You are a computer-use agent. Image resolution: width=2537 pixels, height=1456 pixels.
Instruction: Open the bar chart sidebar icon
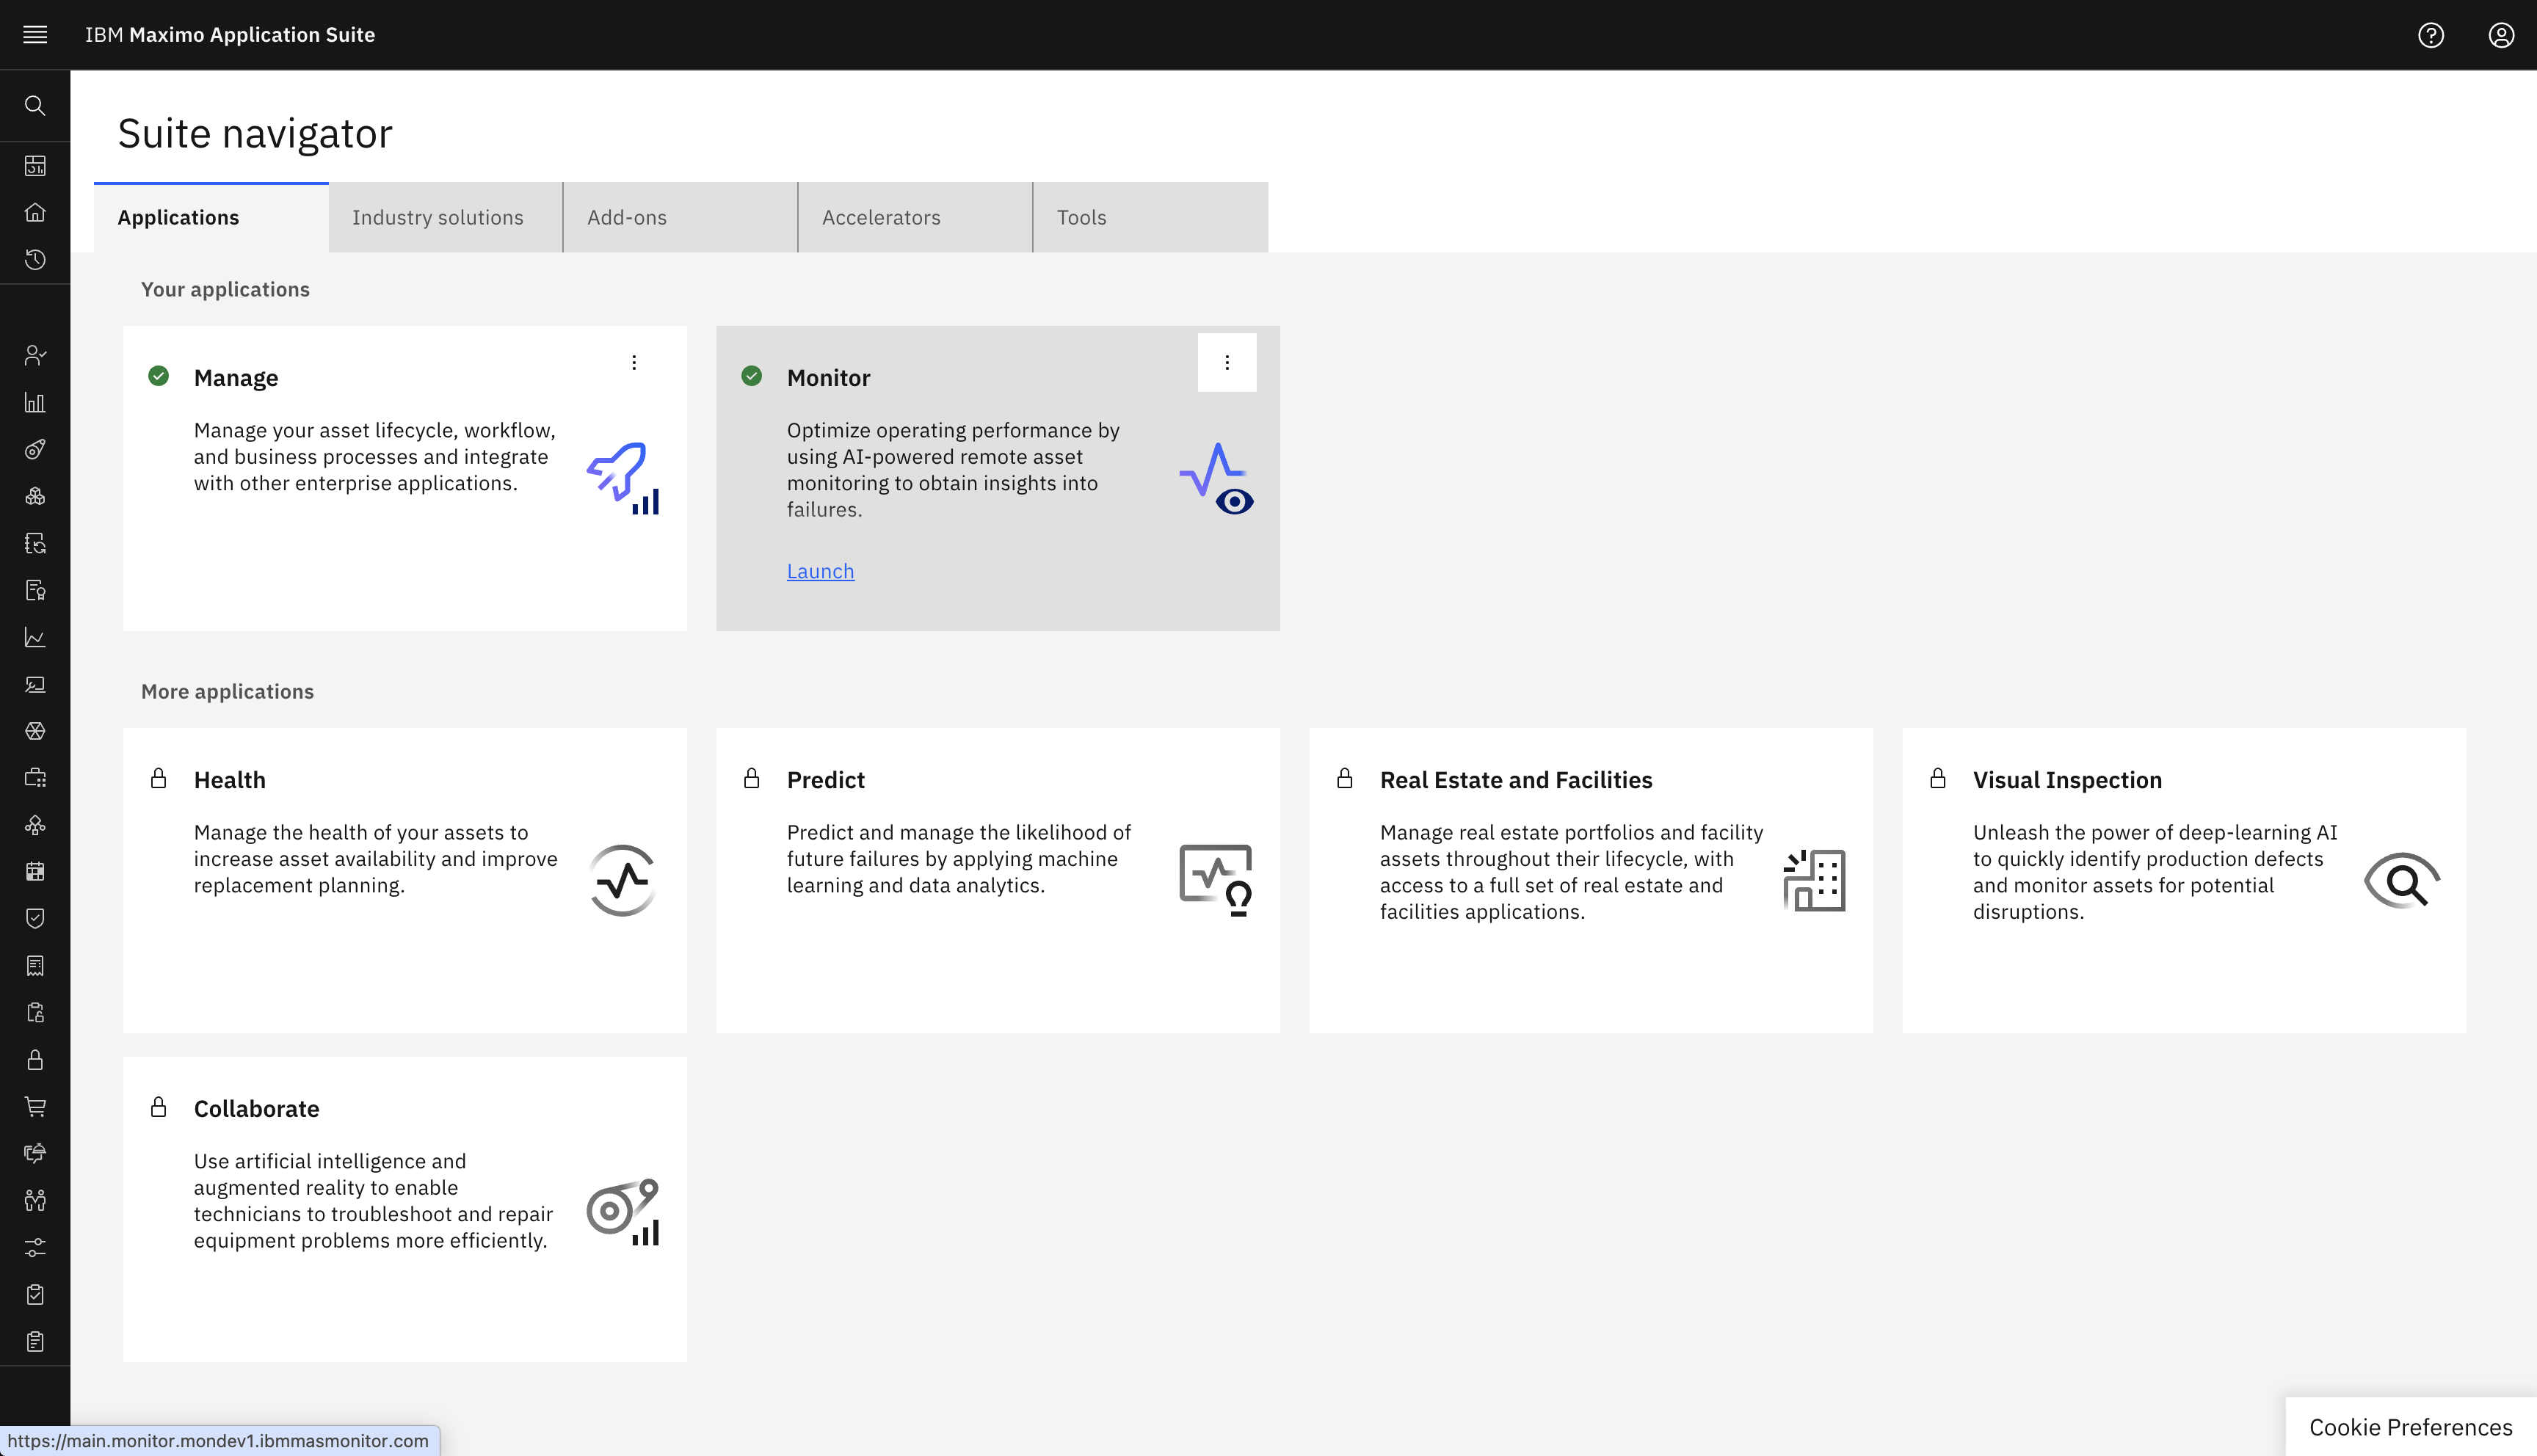coord(35,402)
